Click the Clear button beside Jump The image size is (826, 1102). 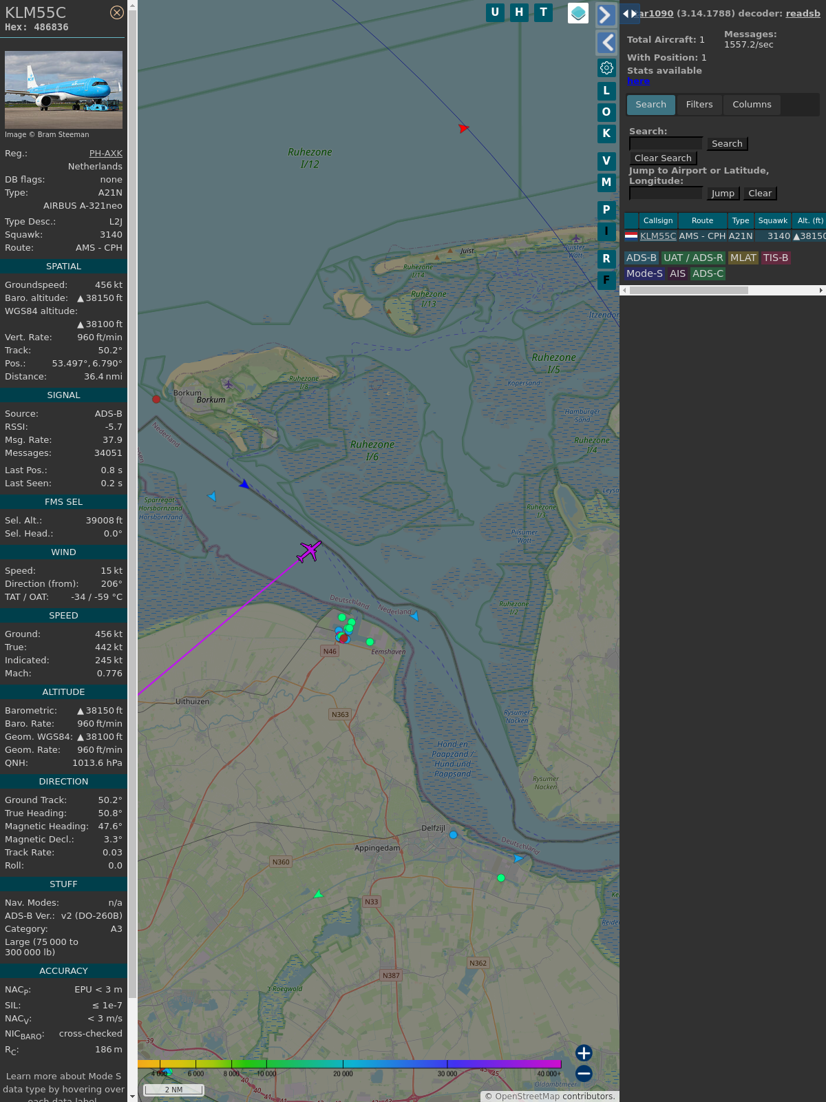click(x=760, y=194)
